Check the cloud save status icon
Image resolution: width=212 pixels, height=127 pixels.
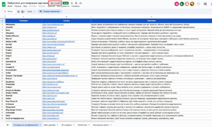81,3
